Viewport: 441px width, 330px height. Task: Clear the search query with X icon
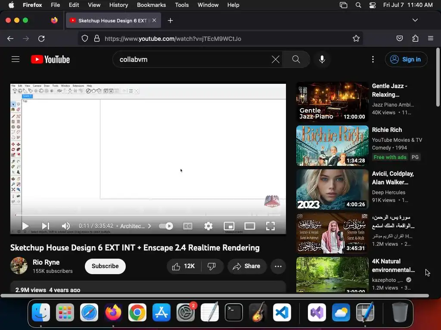click(x=275, y=59)
